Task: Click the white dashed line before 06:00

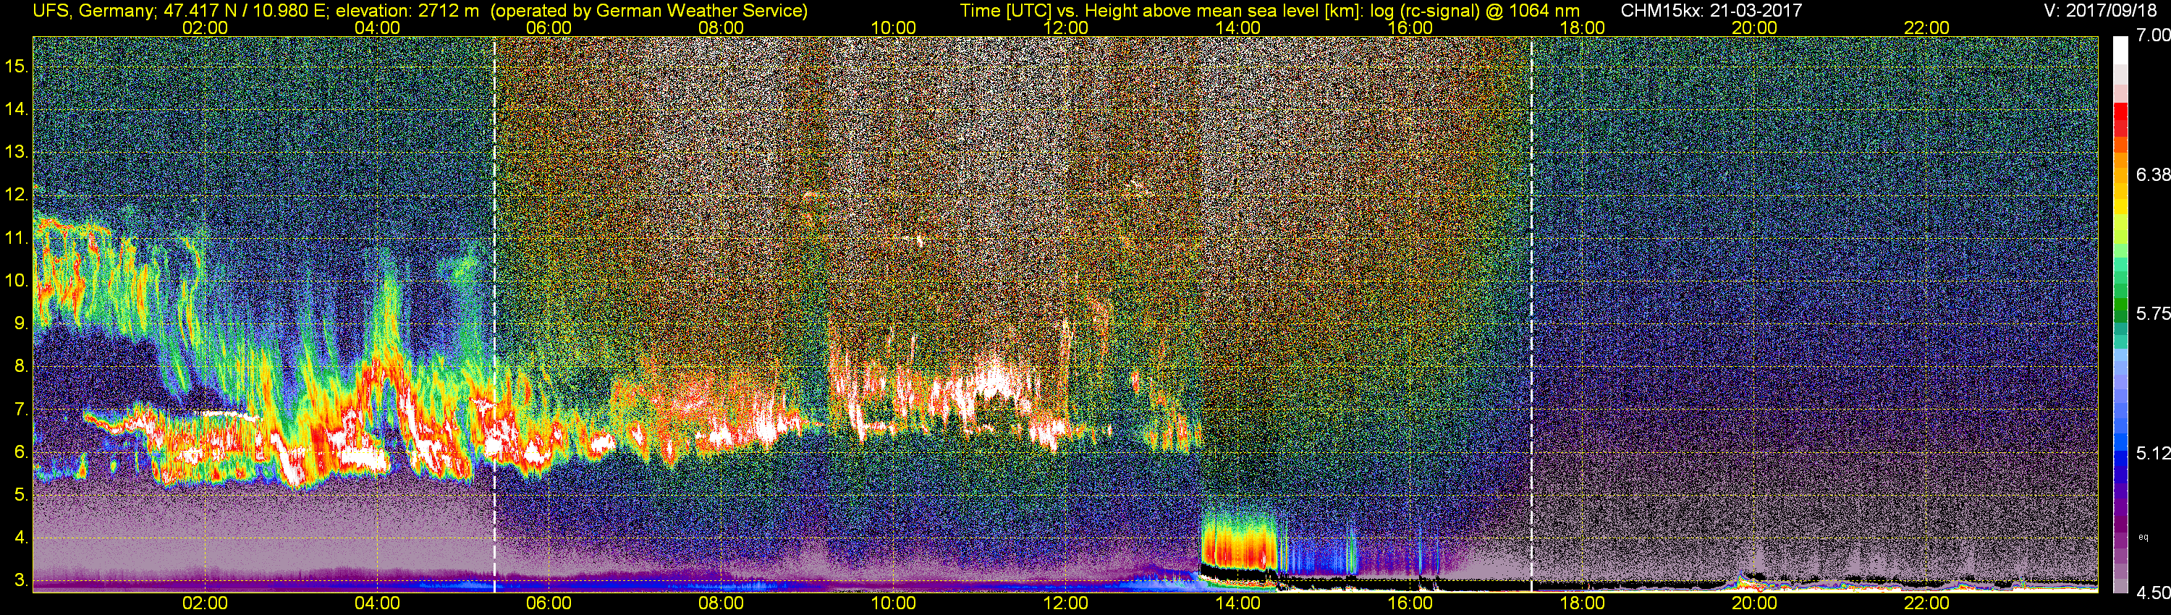Action: click(494, 313)
